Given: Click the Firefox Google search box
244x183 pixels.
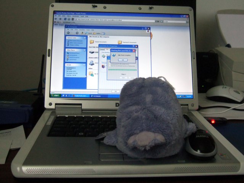Looking at the screenshot, I should click(175, 21).
